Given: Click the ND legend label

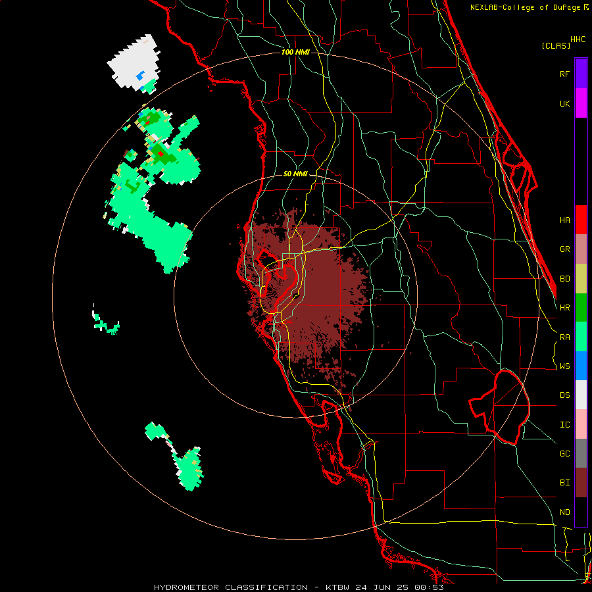Looking at the screenshot, I should pyautogui.click(x=565, y=512).
